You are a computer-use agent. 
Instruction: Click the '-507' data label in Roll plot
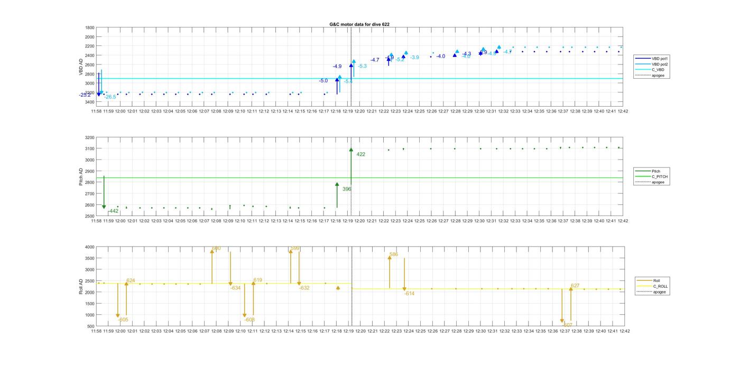(x=567, y=325)
